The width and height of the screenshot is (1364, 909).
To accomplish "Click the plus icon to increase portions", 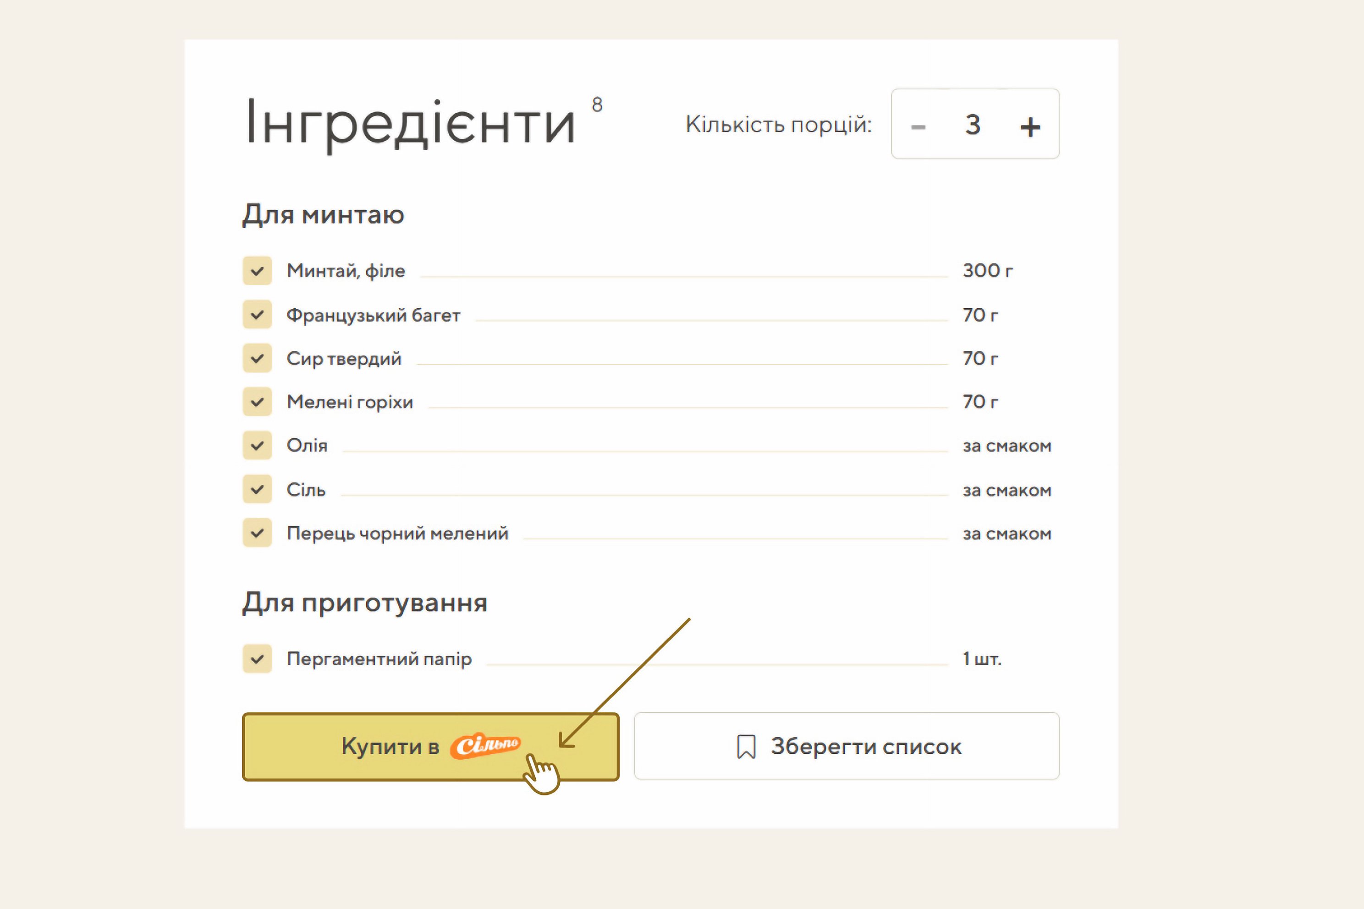I will point(1030,126).
